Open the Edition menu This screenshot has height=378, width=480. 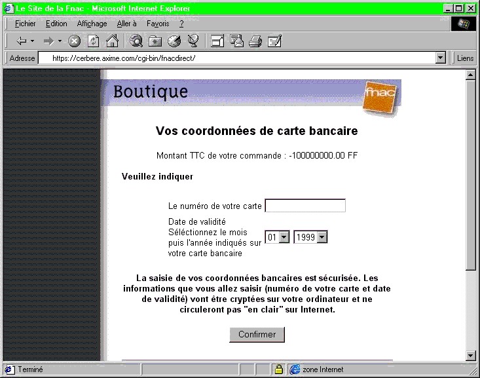point(56,24)
